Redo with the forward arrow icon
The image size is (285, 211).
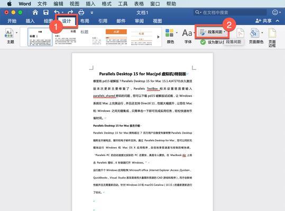70,12
